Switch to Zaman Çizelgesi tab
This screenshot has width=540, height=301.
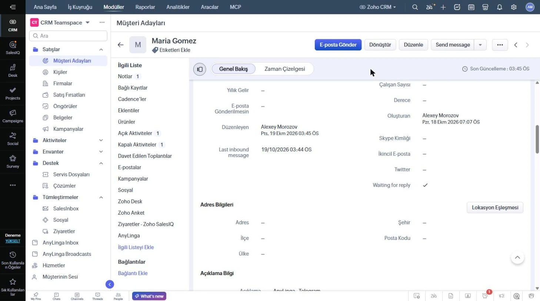(x=285, y=69)
